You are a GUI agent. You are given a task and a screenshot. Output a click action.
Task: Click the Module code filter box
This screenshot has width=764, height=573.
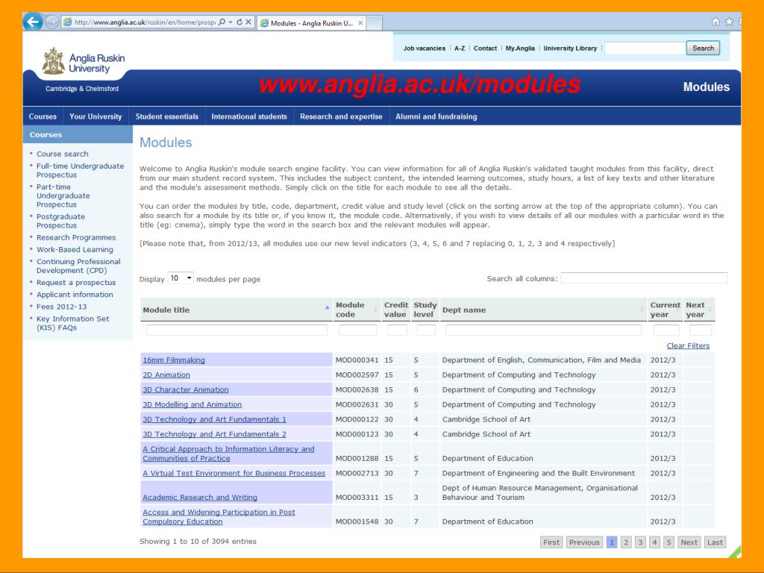[x=357, y=331]
